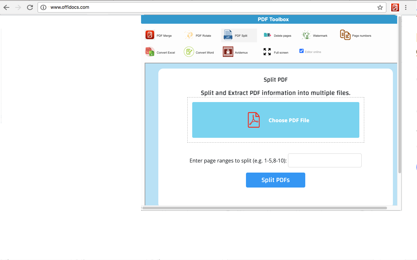
Task: Open the Watermark tool
Action: (314, 35)
